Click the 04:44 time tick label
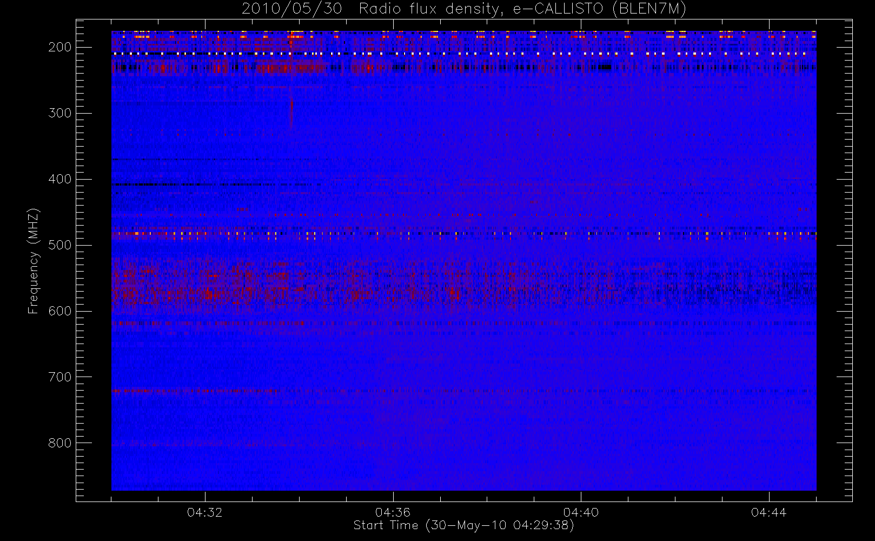The image size is (875, 541). (769, 512)
